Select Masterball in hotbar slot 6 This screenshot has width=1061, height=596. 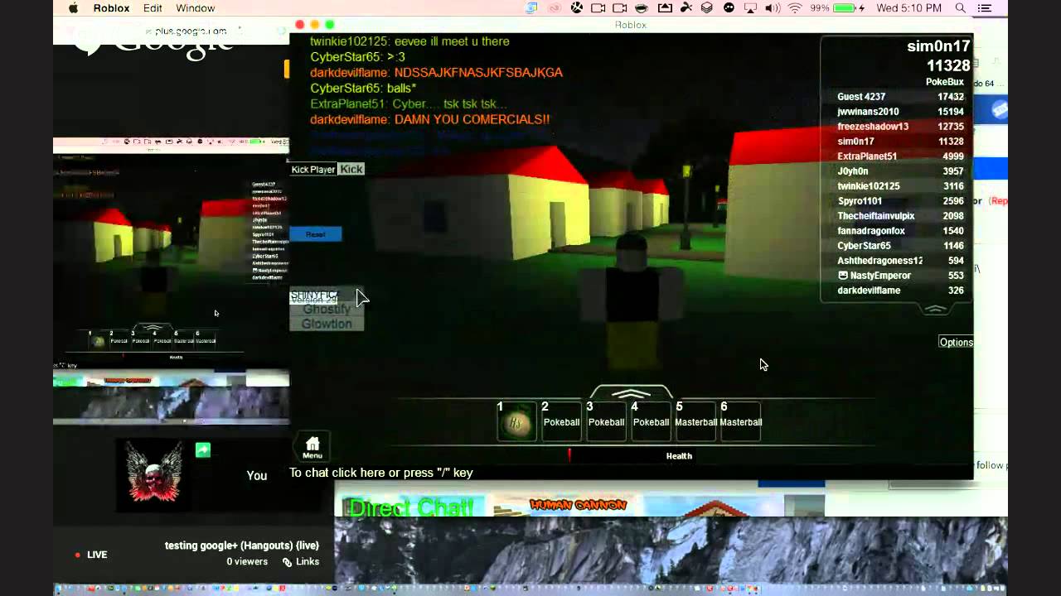[741, 421]
